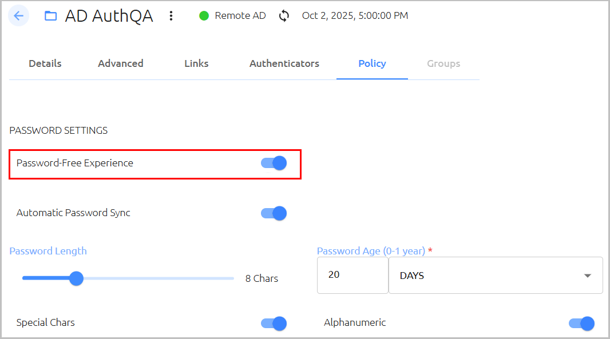This screenshot has width=610, height=339.
Task: Open the Advanced tab
Action: 121,63
